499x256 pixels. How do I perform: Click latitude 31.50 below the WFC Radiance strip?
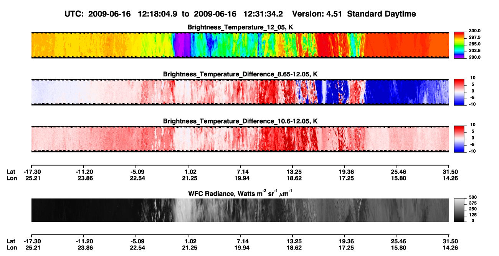[x=451, y=241]
